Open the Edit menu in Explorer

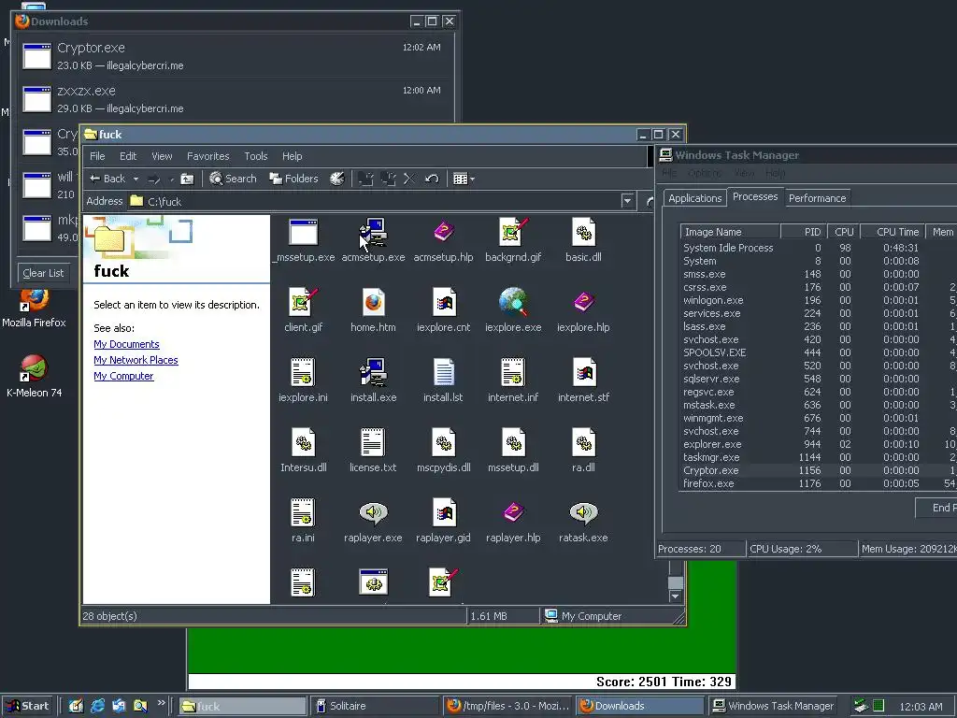pyautogui.click(x=127, y=156)
